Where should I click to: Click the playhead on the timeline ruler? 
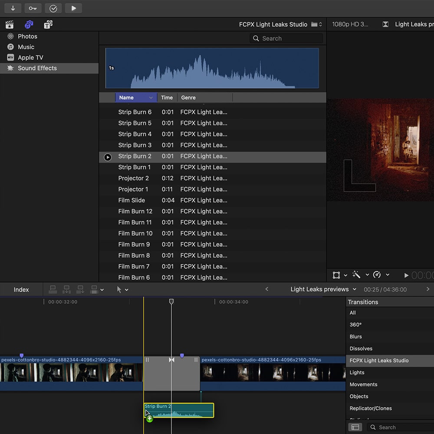[171, 301]
